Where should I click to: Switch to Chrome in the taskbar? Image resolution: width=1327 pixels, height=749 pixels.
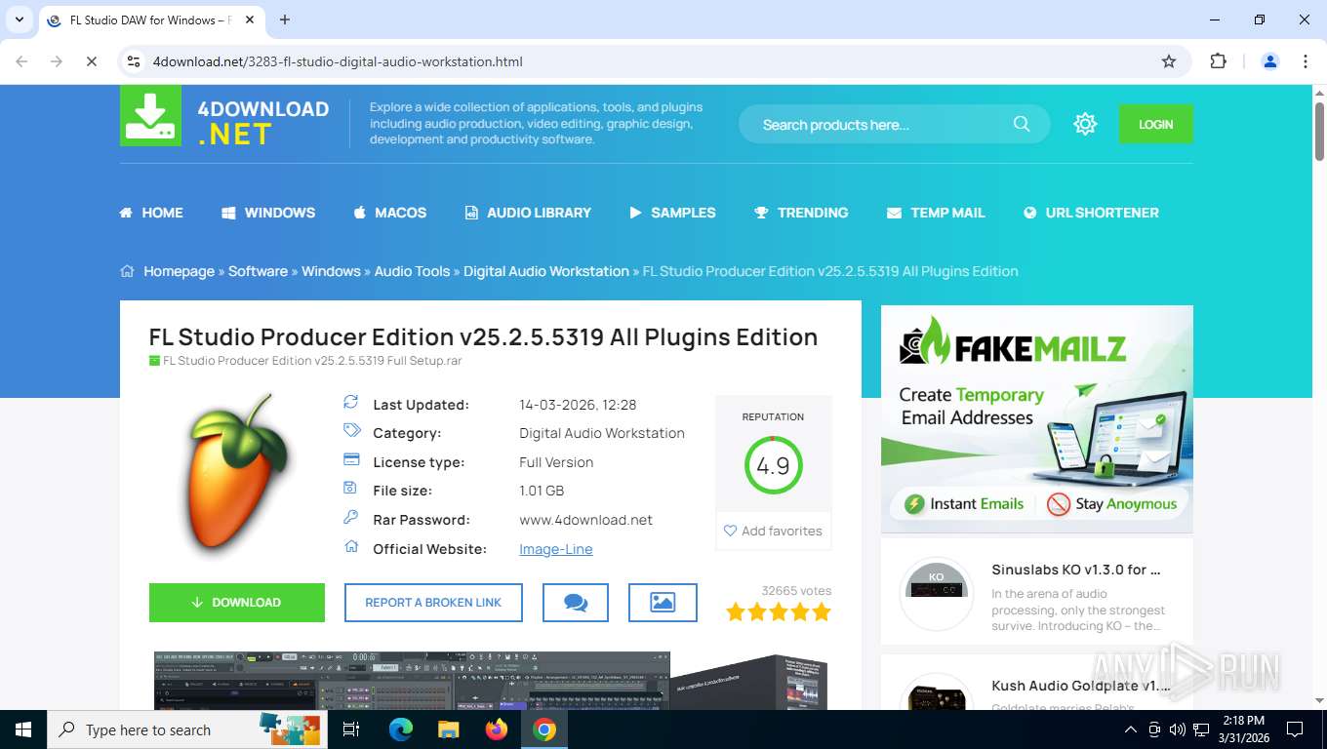tap(544, 729)
